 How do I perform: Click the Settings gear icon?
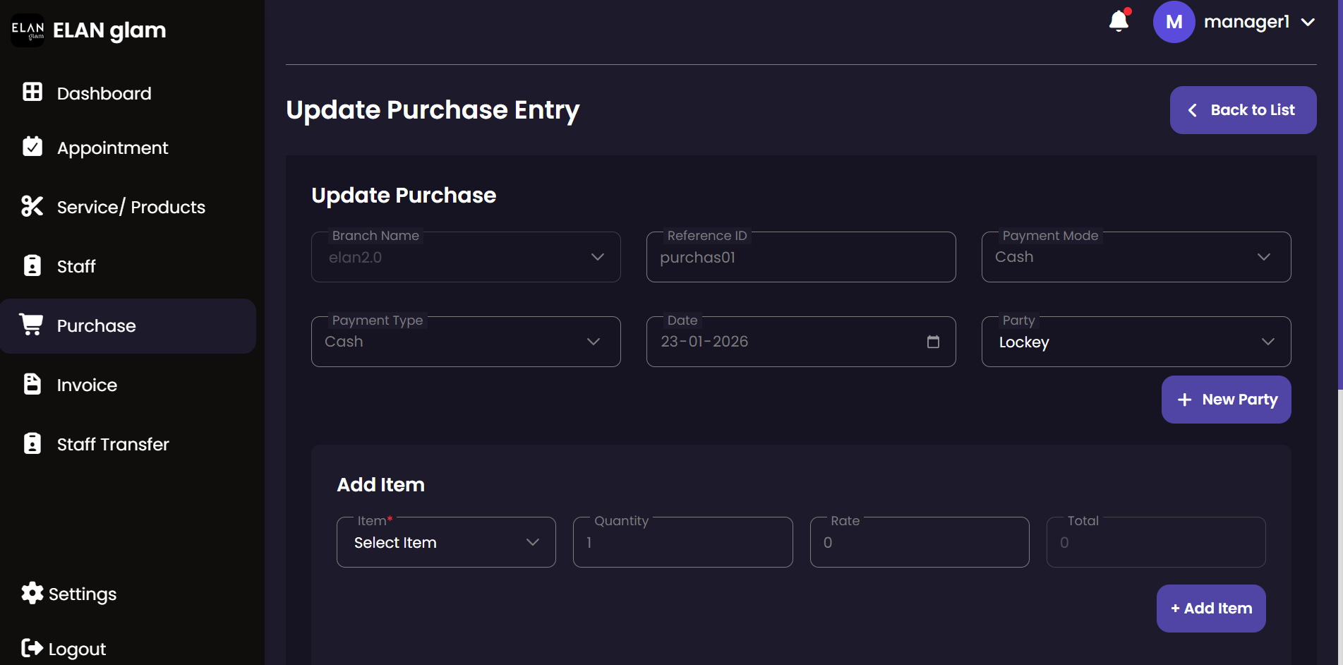[x=32, y=593]
